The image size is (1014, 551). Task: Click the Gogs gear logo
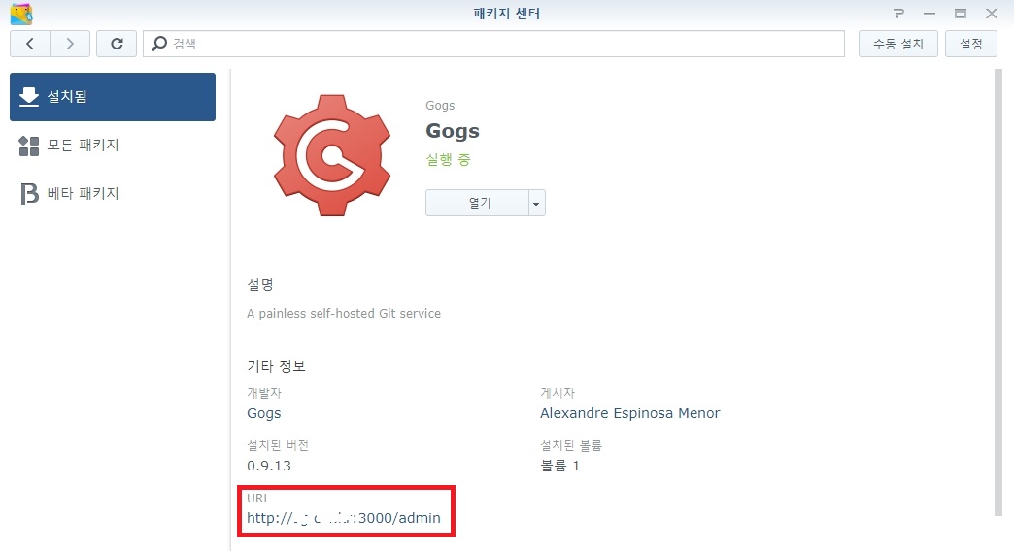point(332,155)
